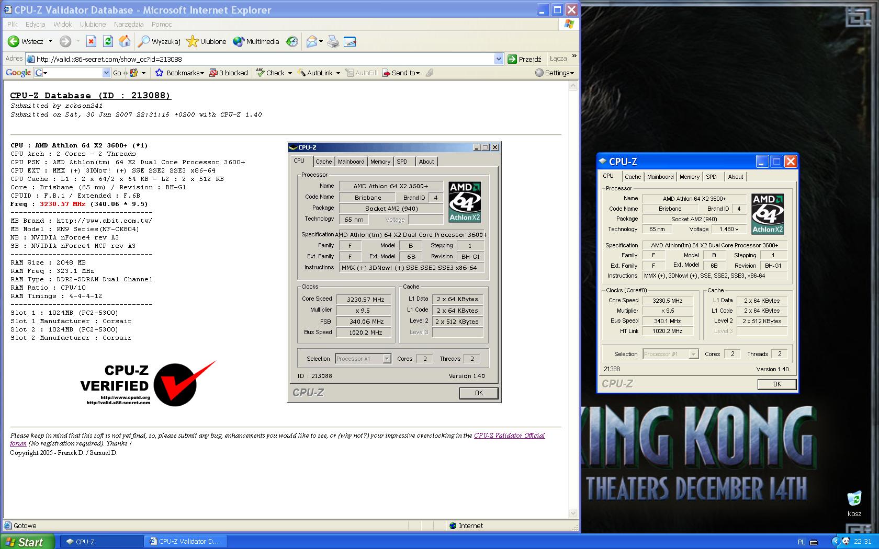Open Wyszukaj search pane

pyautogui.click(x=159, y=41)
